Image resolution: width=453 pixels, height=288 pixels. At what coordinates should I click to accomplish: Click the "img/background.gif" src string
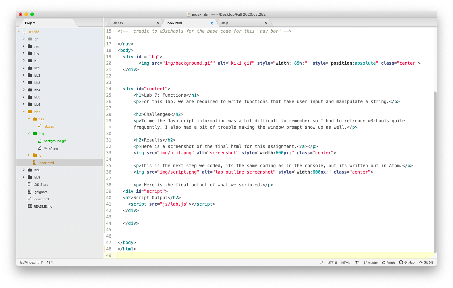(x=189, y=63)
